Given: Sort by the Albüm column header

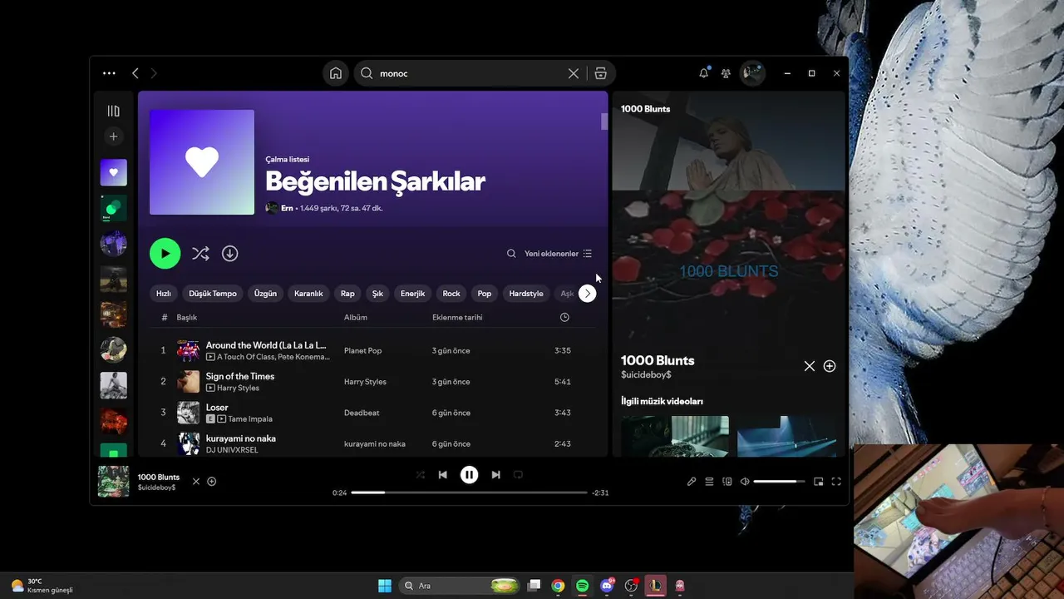Looking at the screenshot, I should tap(356, 318).
